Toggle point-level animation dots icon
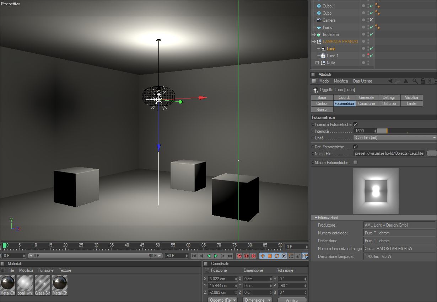Image resolution: width=437 pixels, height=302 pixels. tap(291, 256)
